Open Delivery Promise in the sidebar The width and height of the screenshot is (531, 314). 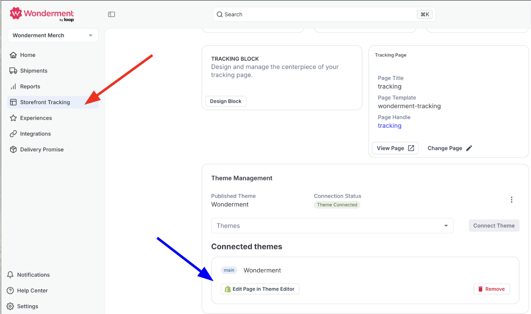[x=53, y=150]
